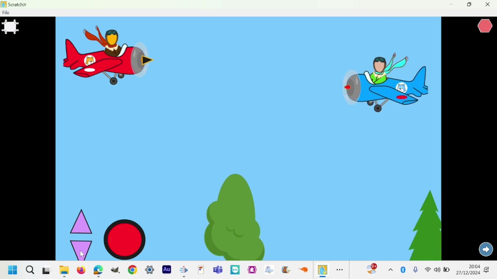Click the microphone tray icon
The height and width of the screenshot is (279, 497).
415,270
